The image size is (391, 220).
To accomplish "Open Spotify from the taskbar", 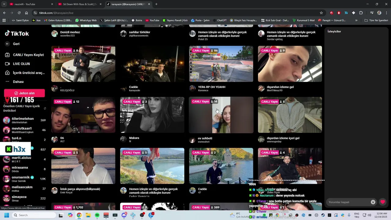I will 97,215.
